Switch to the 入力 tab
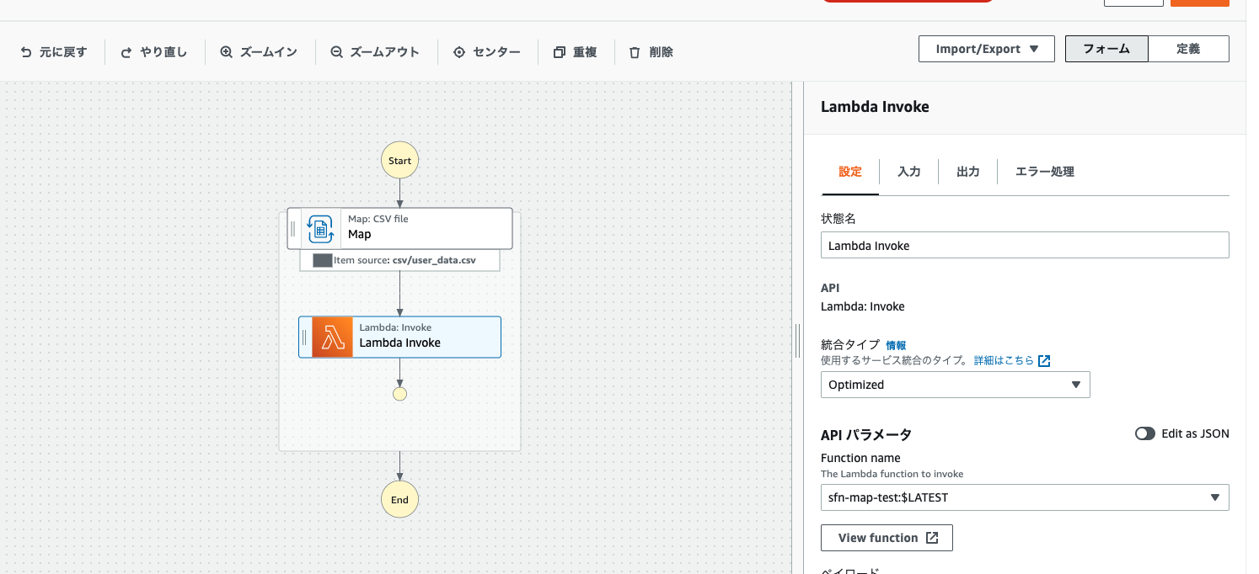1259x574 pixels. pos(908,171)
